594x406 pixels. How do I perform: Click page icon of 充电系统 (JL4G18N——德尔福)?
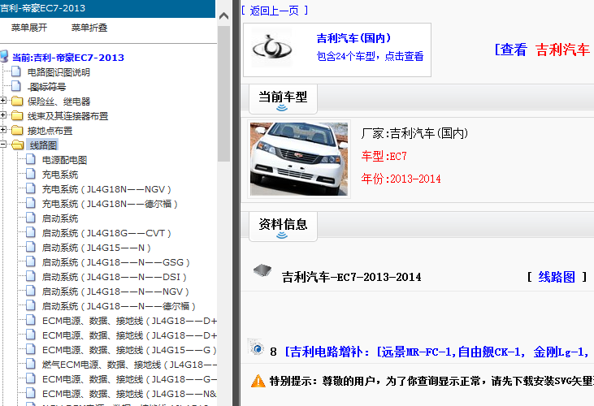tap(31, 203)
